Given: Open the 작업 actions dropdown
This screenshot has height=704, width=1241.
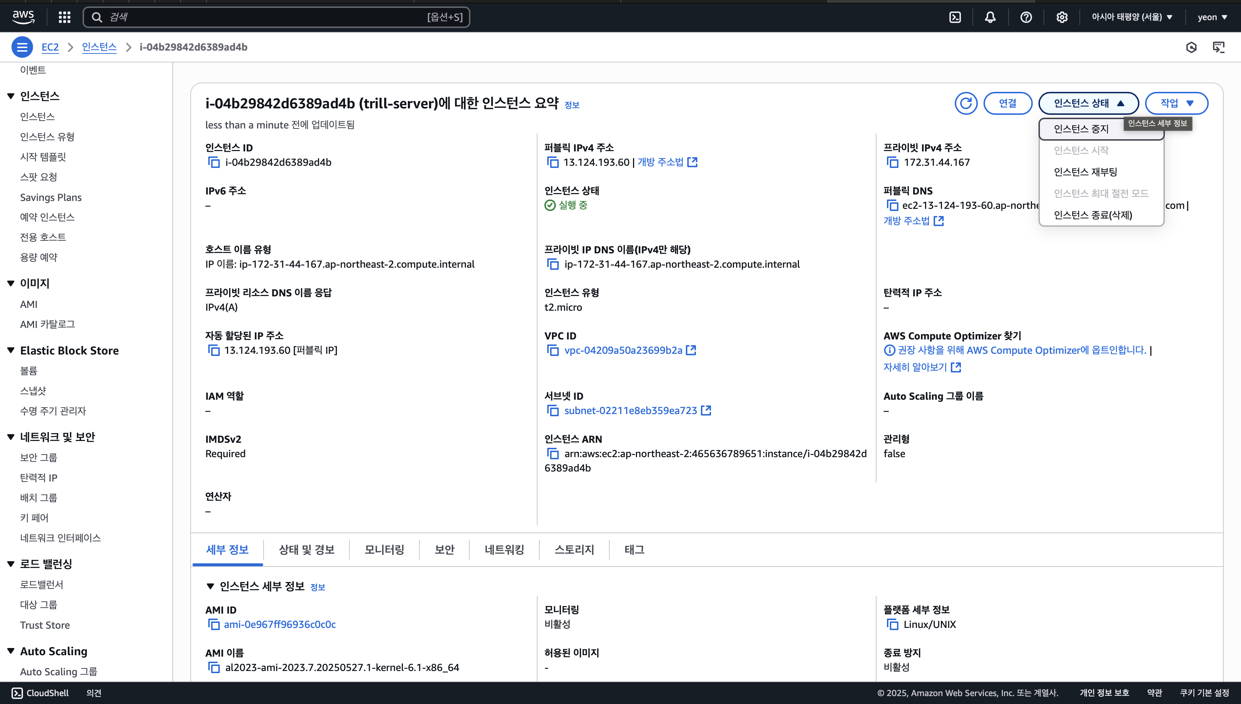Looking at the screenshot, I should pyautogui.click(x=1176, y=103).
